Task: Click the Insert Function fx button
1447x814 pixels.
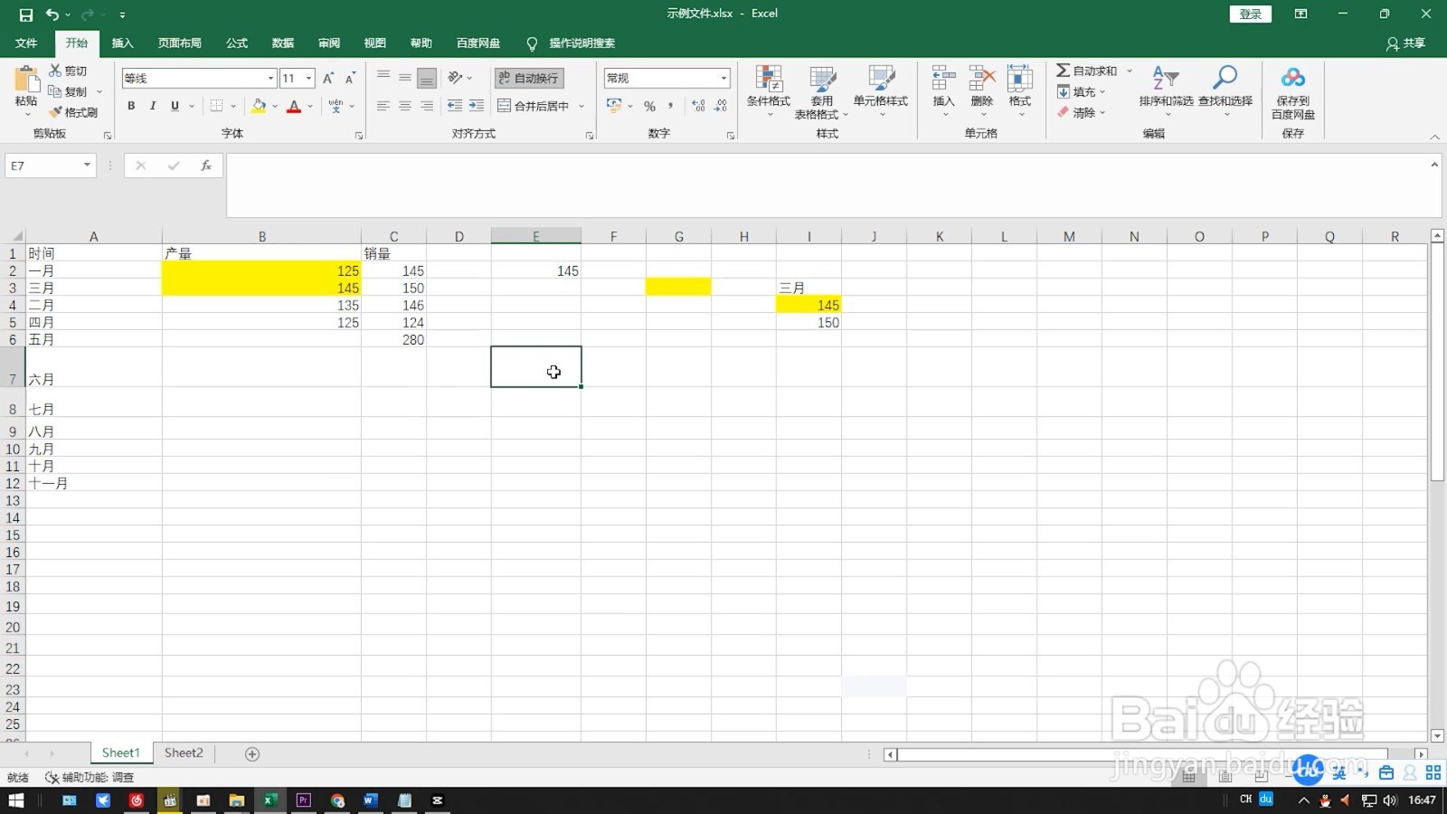Action: coord(206,166)
